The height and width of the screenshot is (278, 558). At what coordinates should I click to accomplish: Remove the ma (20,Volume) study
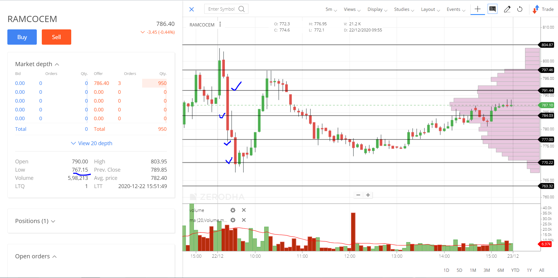[x=244, y=220]
